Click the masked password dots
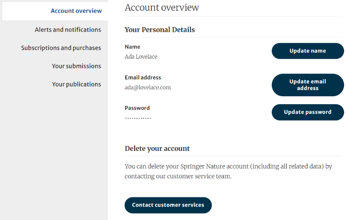The height and width of the screenshot is (220, 349). (138, 118)
